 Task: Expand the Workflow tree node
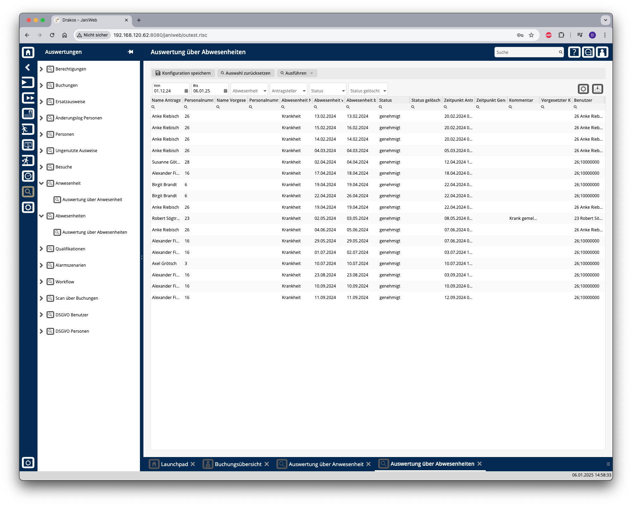click(x=41, y=282)
